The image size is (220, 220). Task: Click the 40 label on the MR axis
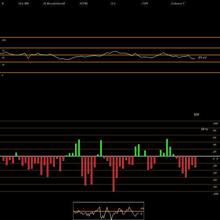[215, 145]
